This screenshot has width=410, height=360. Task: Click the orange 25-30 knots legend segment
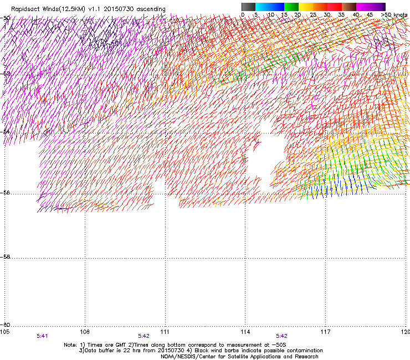pos(320,7)
